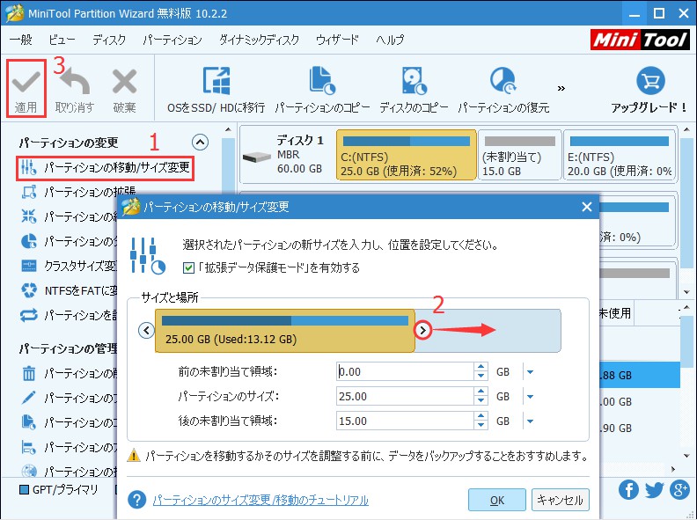This screenshot has height=520, width=697.
Task: Open パーティションのサイズ変更/移動のチュートリアル link
Action: pyautogui.click(x=260, y=501)
